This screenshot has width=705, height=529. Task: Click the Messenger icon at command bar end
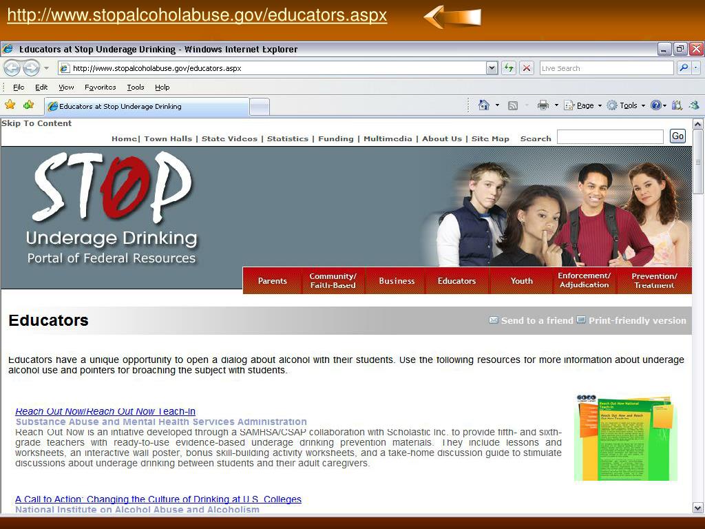coord(694,105)
